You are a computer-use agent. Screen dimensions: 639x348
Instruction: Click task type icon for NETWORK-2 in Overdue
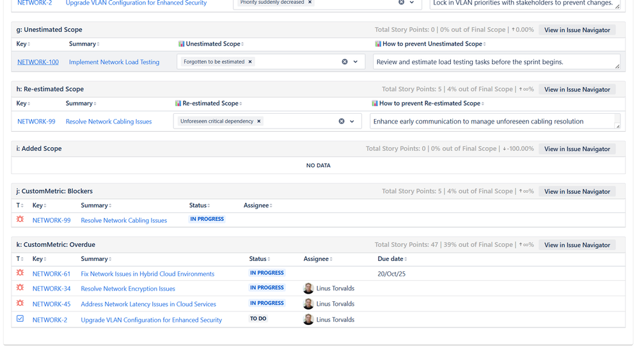click(x=20, y=319)
